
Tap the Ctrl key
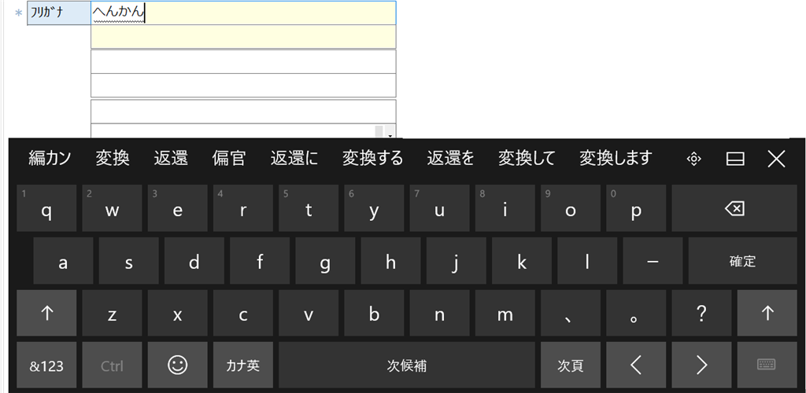[x=112, y=365]
